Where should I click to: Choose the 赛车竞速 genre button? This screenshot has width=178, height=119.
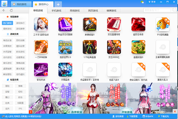pyautogui.click(x=20, y=69)
